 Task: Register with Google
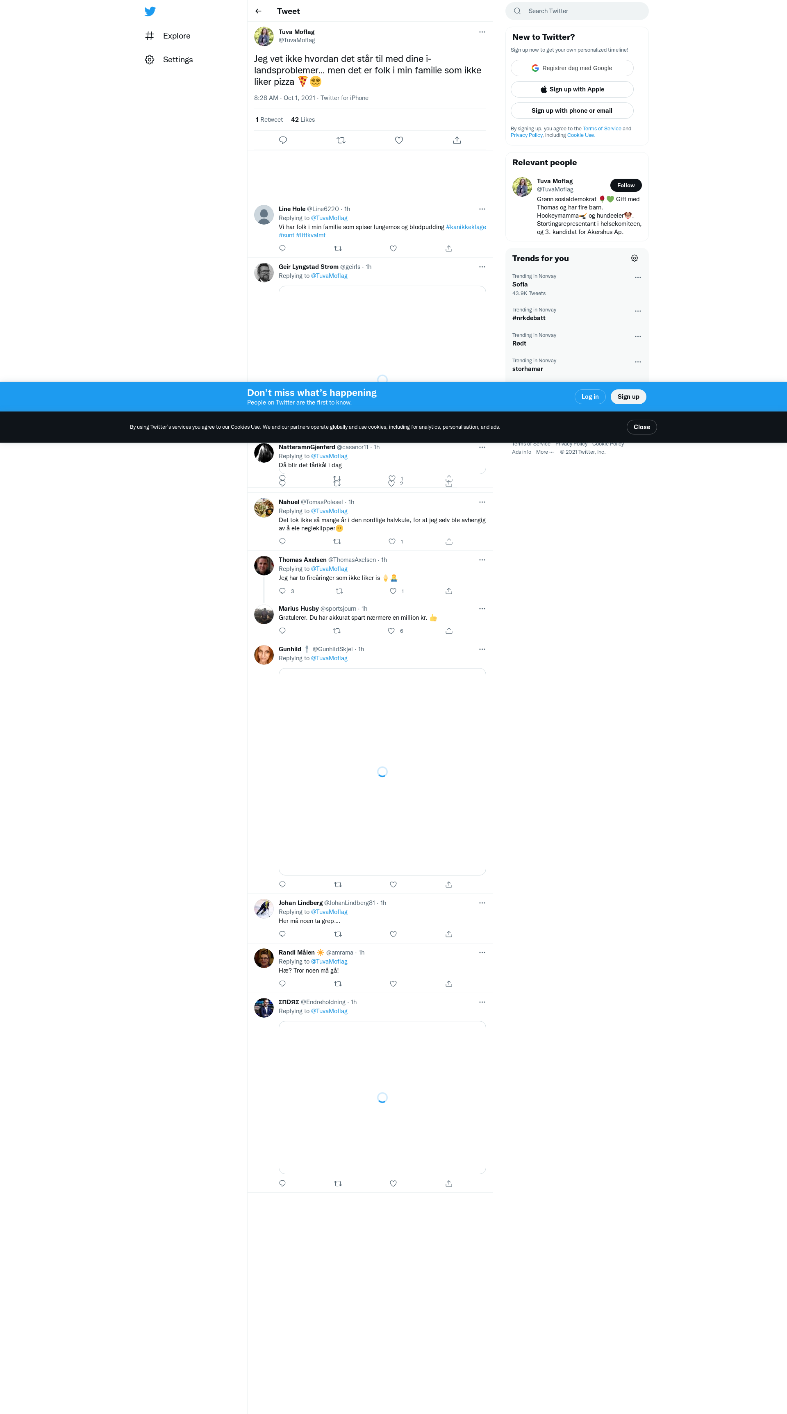(572, 68)
